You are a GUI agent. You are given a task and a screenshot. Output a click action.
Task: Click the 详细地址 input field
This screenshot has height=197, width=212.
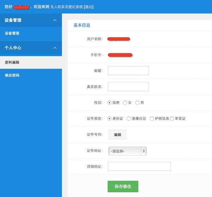pos(139,167)
